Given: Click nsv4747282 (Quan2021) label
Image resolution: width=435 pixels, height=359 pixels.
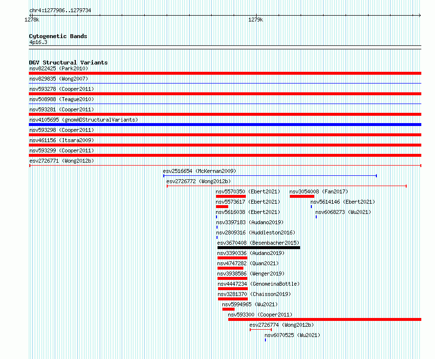Looking at the screenshot, I should pyautogui.click(x=248, y=263).
